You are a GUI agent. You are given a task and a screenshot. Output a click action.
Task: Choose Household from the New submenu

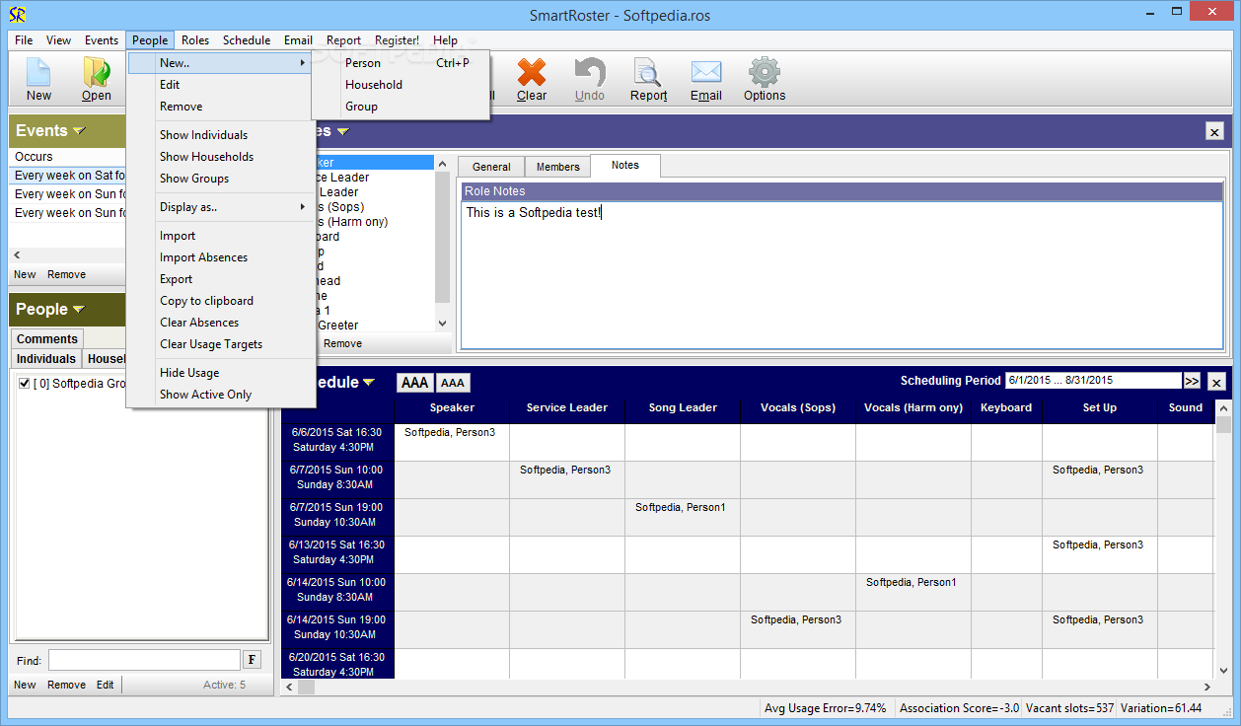(x=401, y=84)
